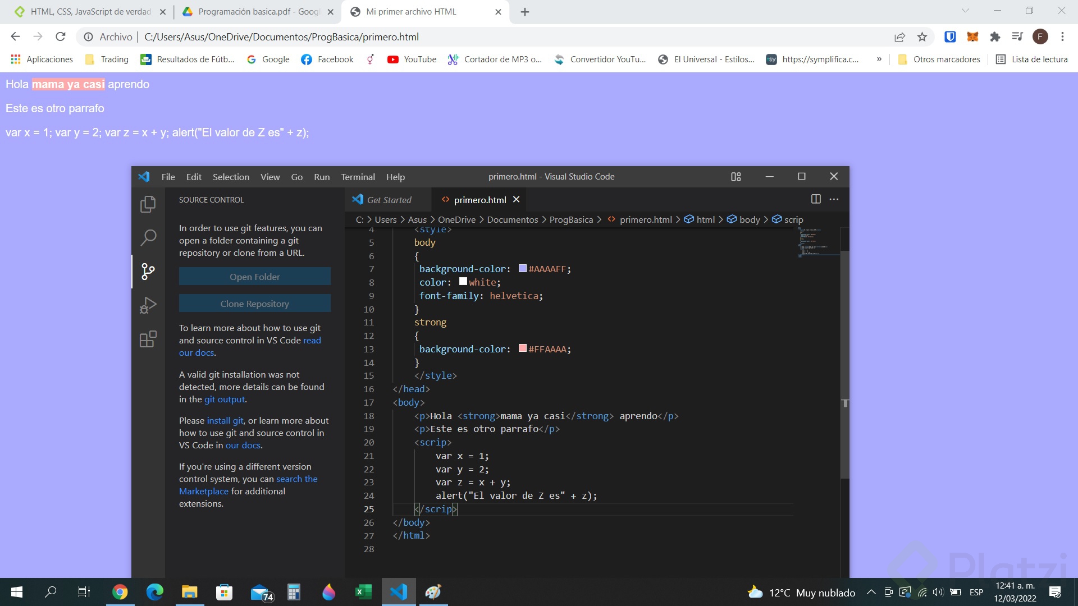Select the Search icon in activity bar
1078x606 pixels.
tap(147, 238)
